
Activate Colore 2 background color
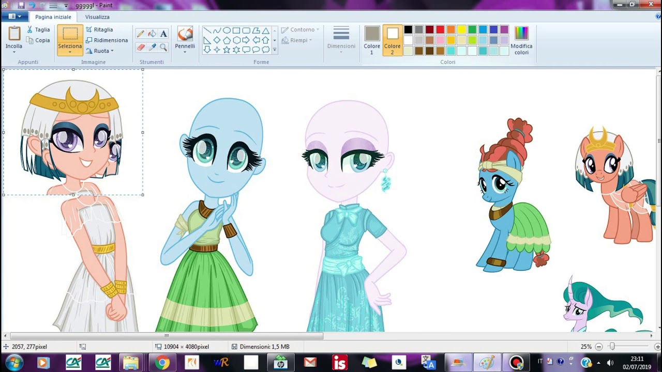pyautogui.click(x=392, y=40)
